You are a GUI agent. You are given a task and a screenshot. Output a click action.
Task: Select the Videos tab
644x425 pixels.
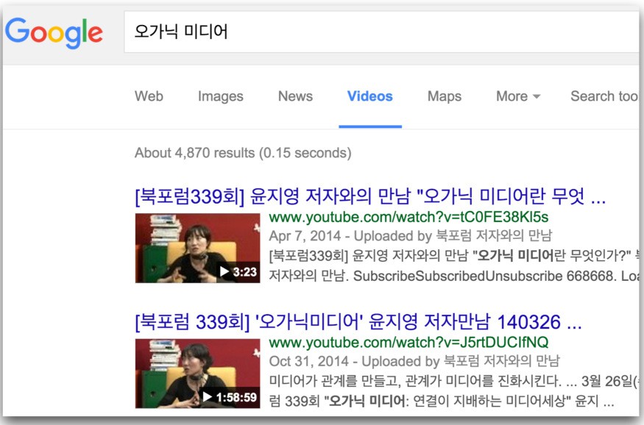click(x=369, y=96)
